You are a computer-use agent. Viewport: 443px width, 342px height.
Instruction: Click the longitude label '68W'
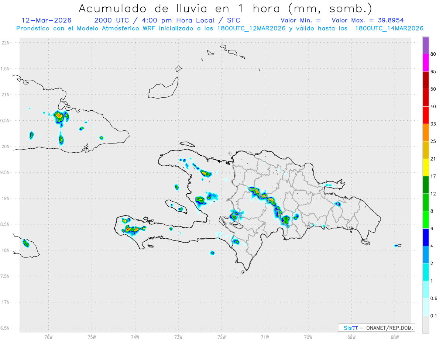(395, 337)
